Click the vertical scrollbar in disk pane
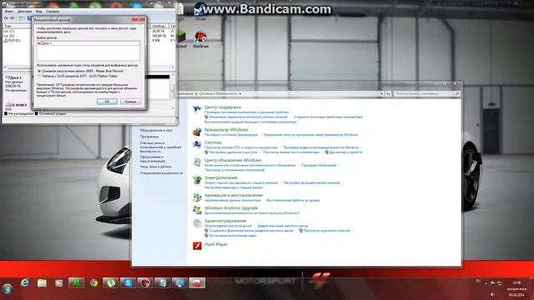This screenshot has height=300, width=534. click(x=173, y=91)
